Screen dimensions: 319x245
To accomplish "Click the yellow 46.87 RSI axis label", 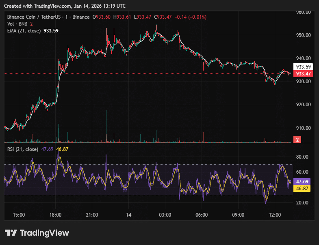I will click(303, 189).
